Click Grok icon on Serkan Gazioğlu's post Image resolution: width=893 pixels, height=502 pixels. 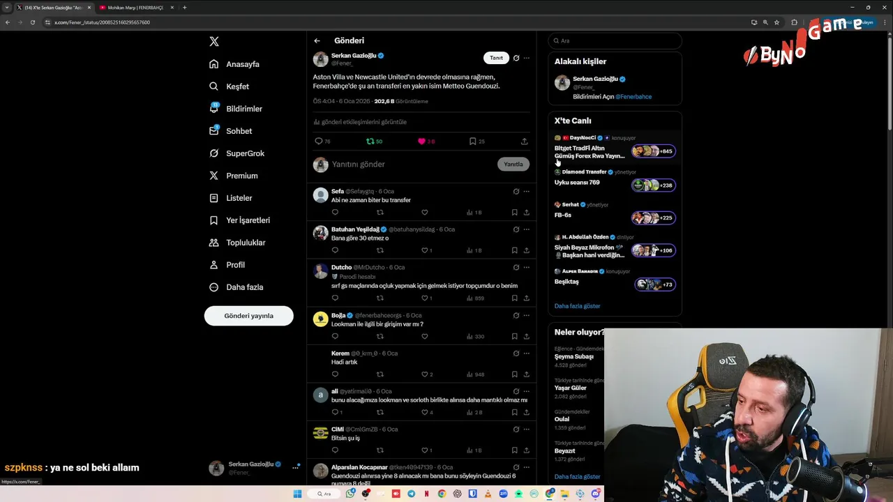(516, 58)
